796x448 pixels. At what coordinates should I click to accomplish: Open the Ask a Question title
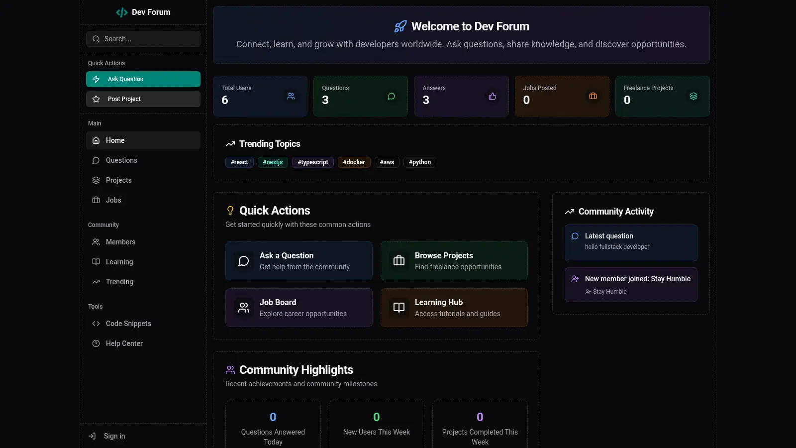tap(287, 255)
